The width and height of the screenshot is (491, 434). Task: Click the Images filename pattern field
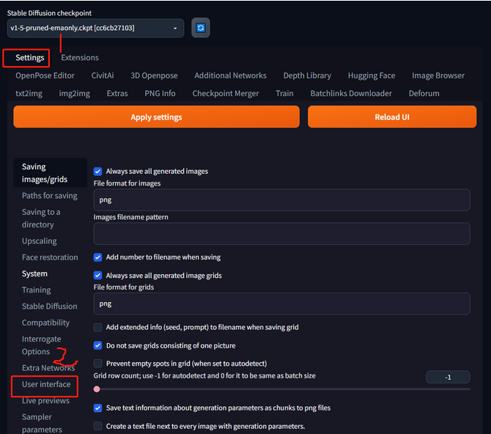coord(281,234)
